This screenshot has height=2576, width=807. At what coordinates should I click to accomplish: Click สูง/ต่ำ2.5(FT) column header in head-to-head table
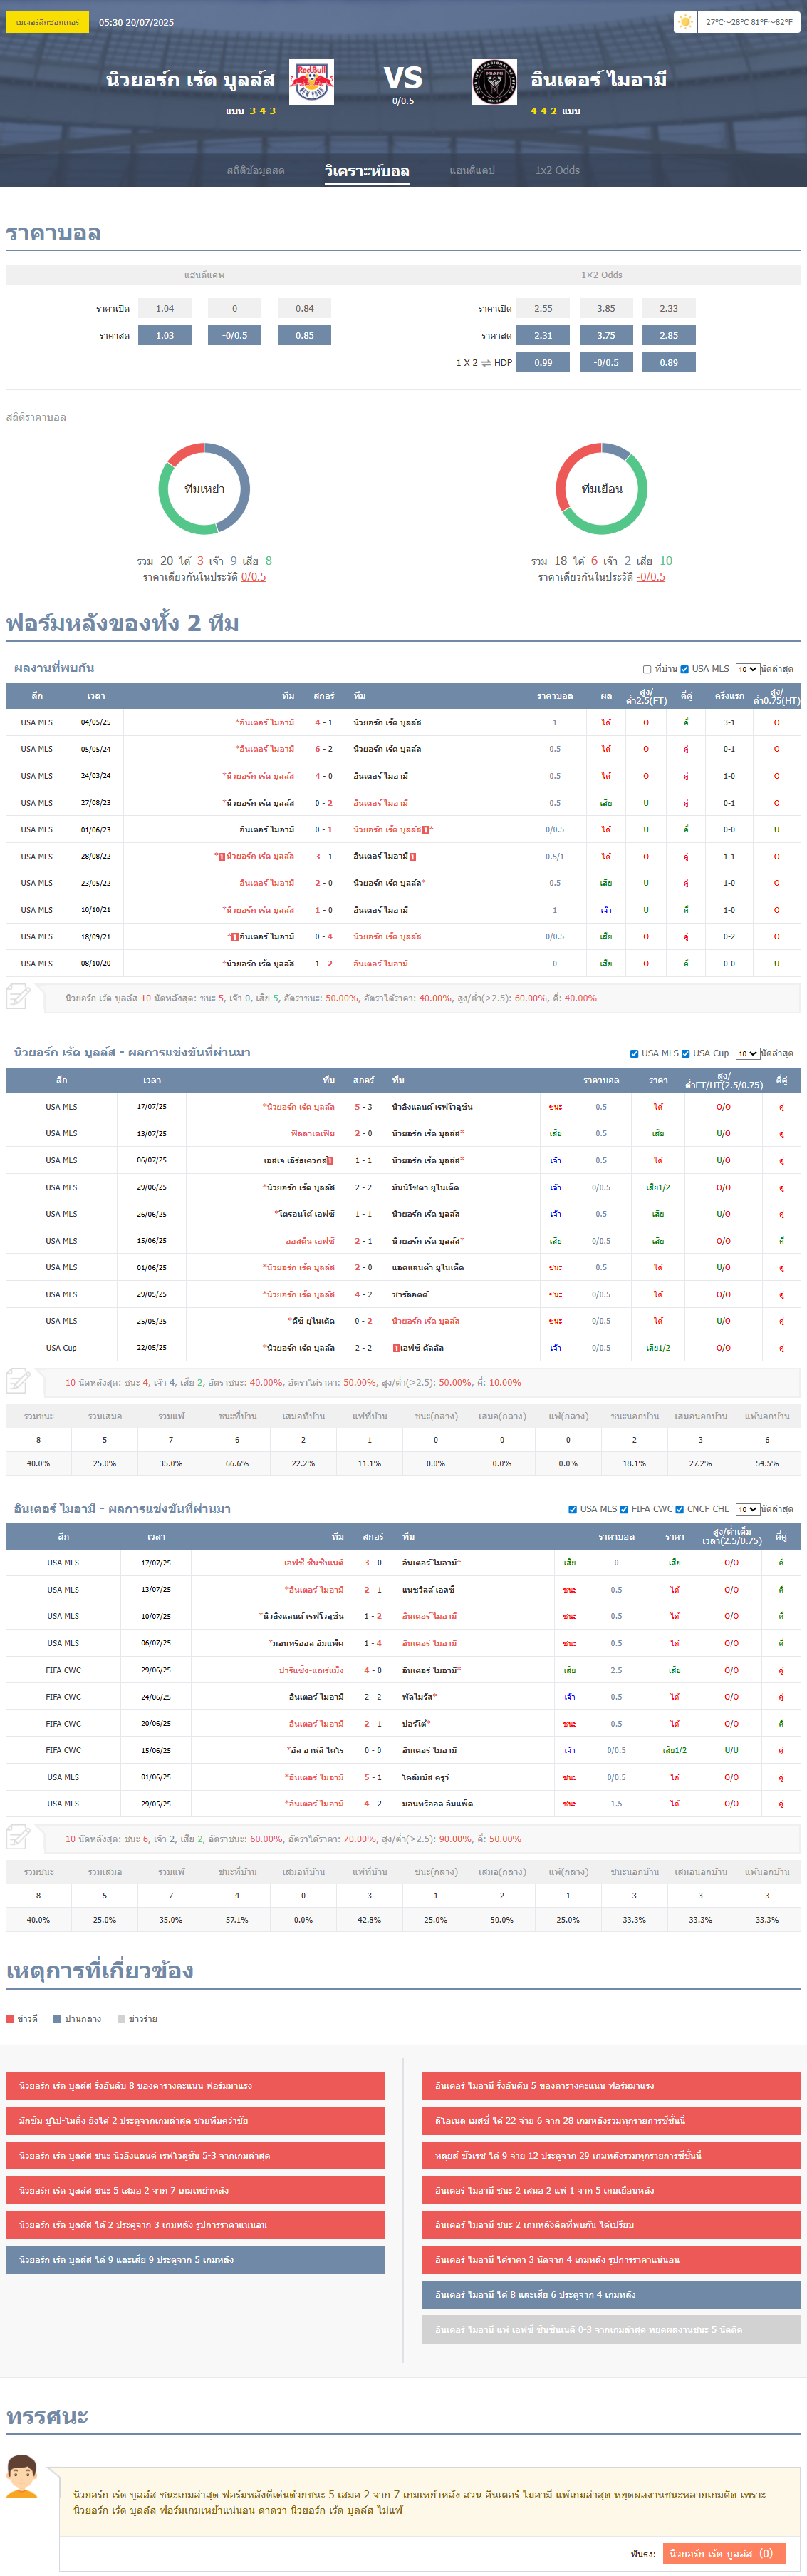click(645, 695)
